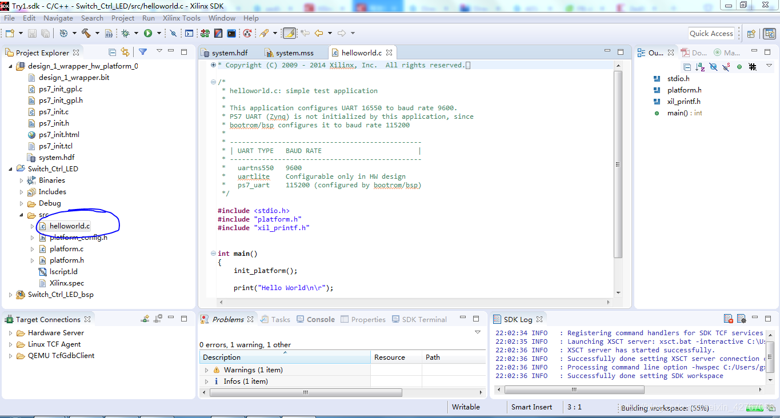Click the Project Explorer filter funnel icon
Screen dimensions: 780x418
(143, 52)
